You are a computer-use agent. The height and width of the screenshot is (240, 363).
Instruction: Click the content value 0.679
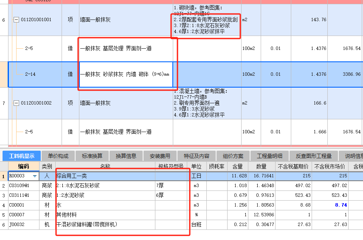[x=240, y=196]
